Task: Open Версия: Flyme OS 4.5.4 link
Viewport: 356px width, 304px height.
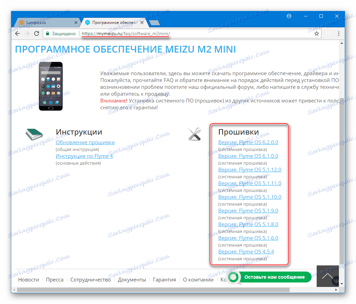Action: [x=246, y=252]
